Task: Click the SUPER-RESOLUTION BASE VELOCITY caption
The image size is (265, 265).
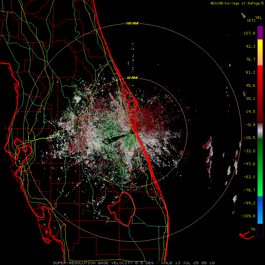Action: coord(93,263)
